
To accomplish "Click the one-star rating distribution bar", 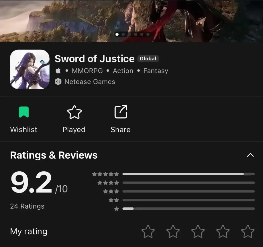I will (189, 209).
